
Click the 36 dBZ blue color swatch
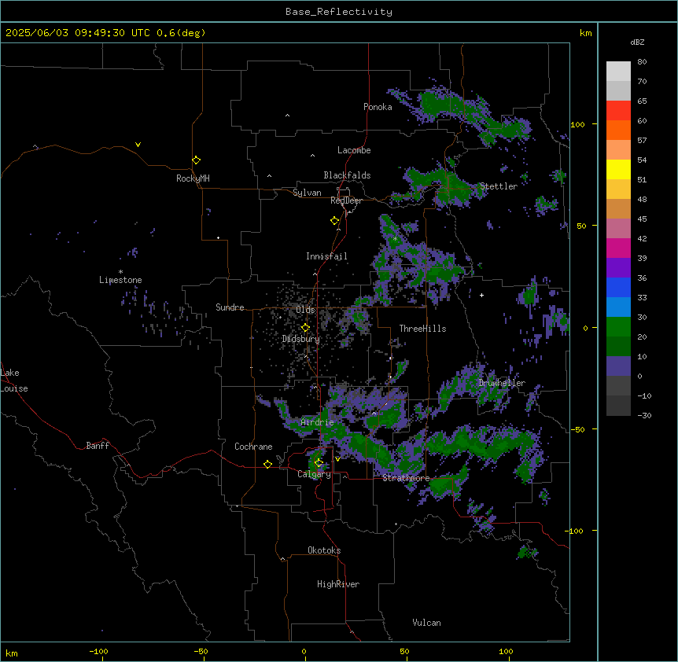click(618, 287)
